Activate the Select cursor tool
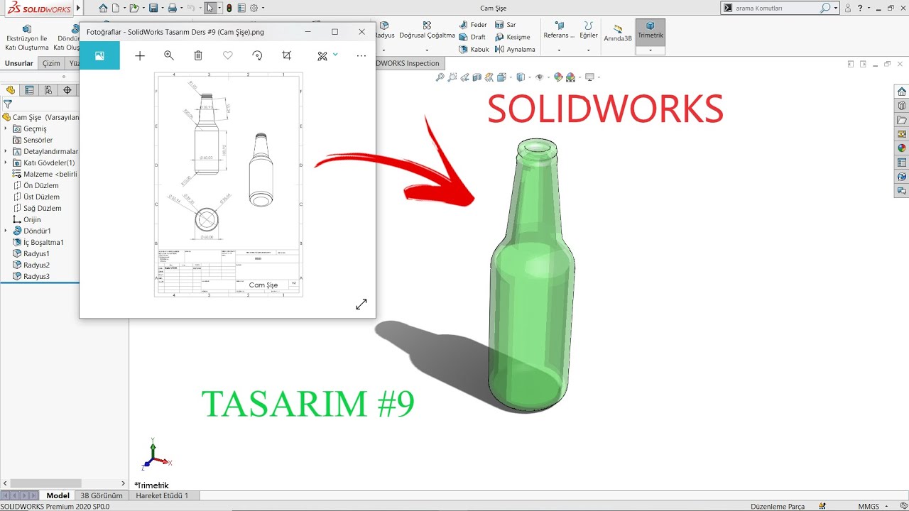 tap(210, 9)
